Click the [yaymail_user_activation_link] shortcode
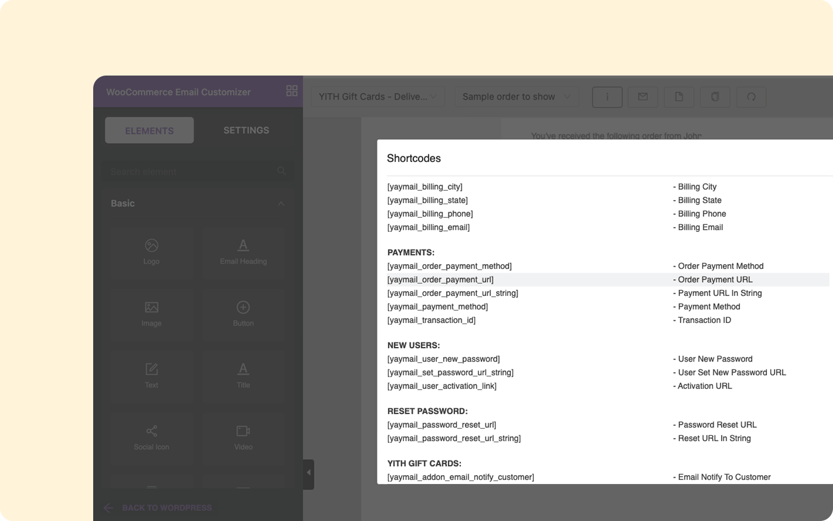The width and height of the screenshot is (833, 521). (x=442, y=386)
